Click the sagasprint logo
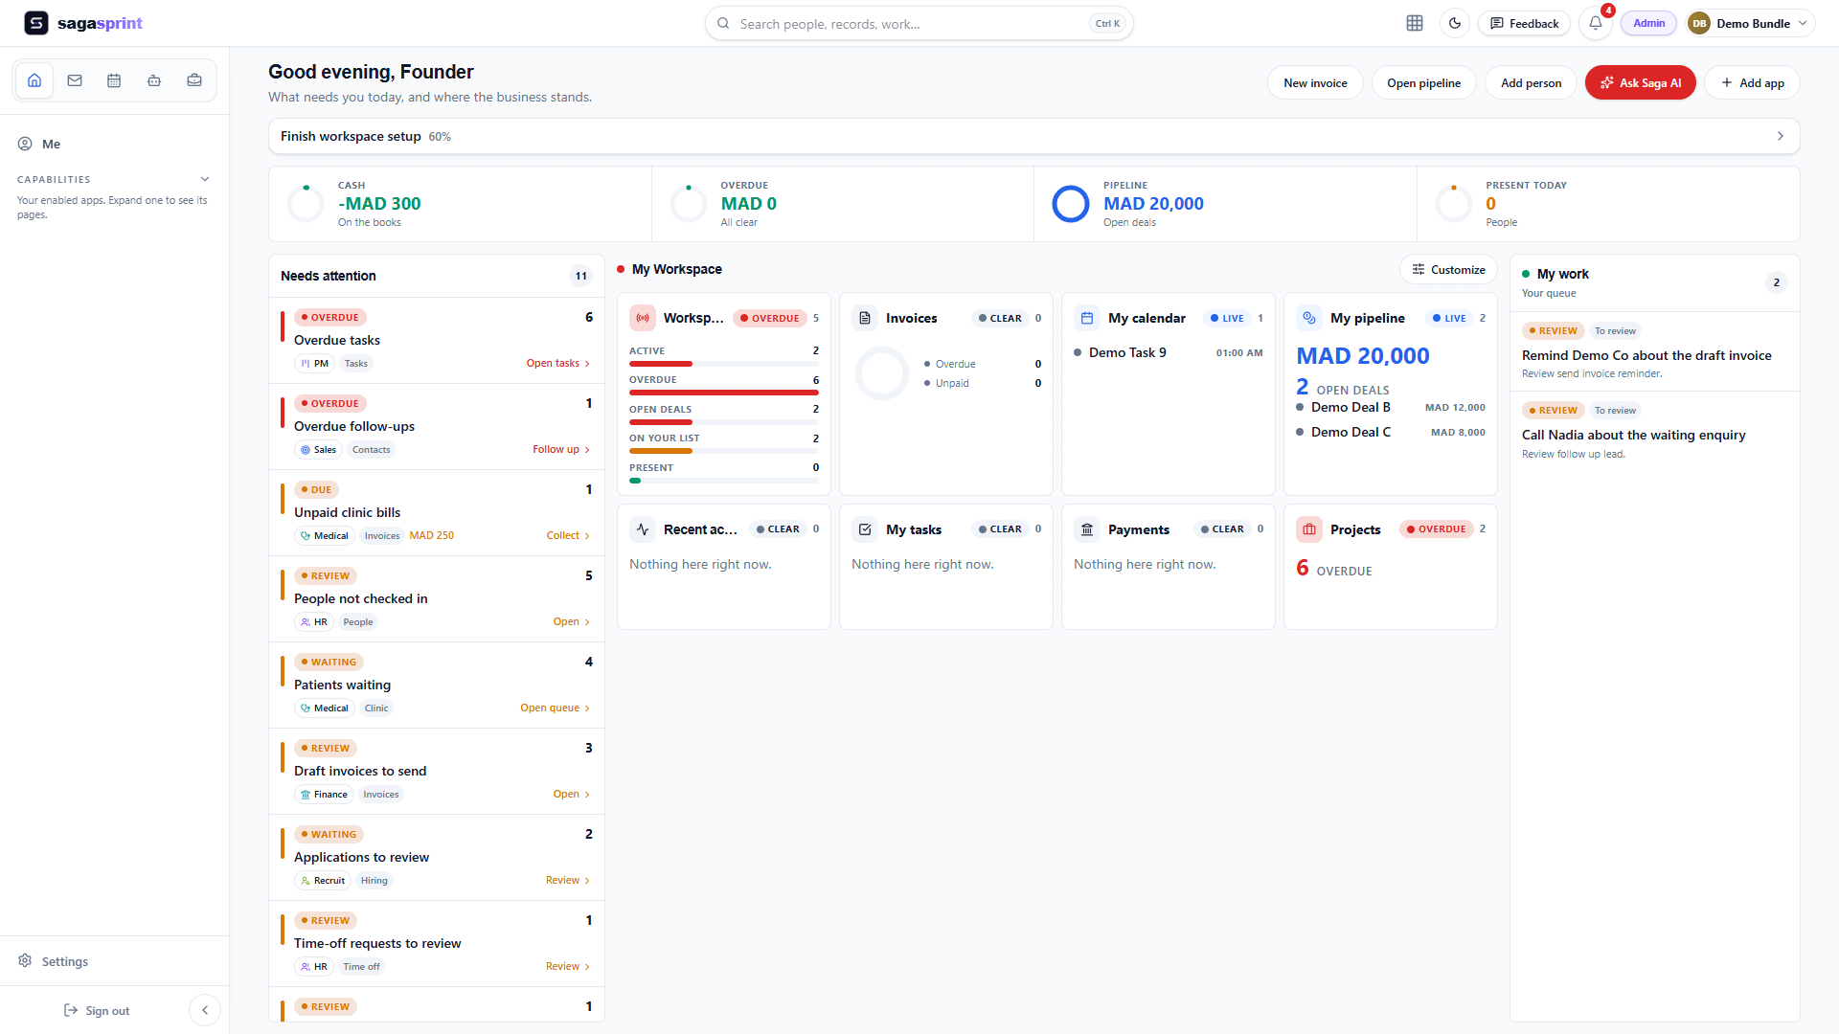Image resolution: width=1839 pixels, height=1034 pixels. tap(83, 23)
